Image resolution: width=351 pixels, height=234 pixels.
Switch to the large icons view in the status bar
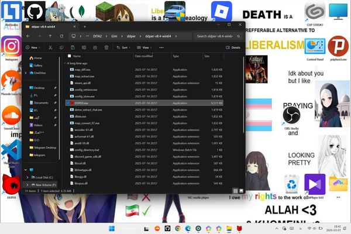[241, 191]
